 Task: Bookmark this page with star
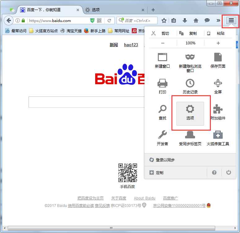click(x=164, y=20)
